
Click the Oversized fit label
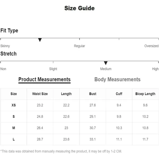point(151,46)
